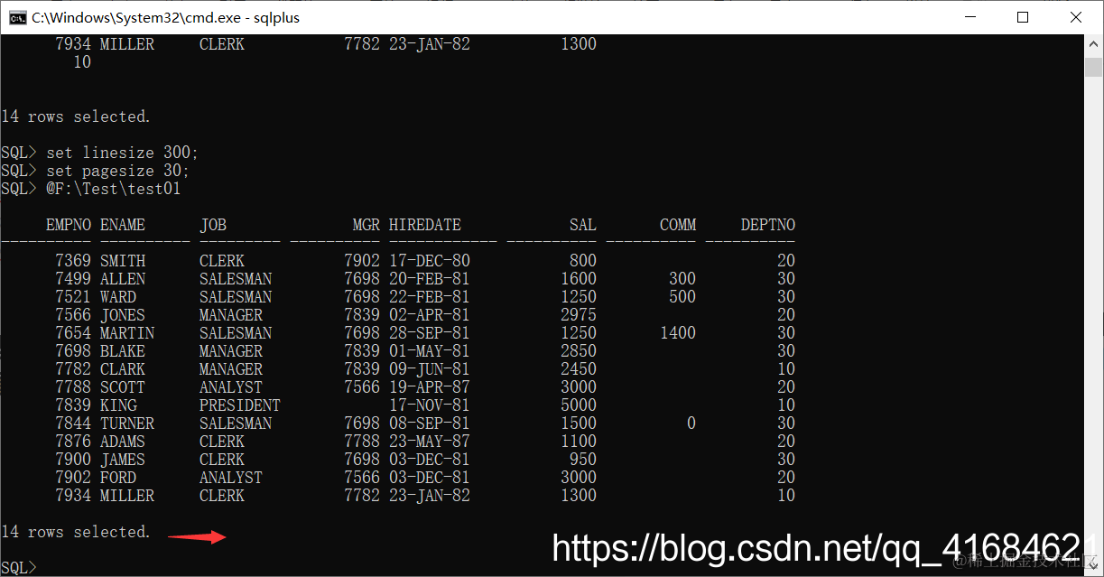Click MILLER in the top partial row

pos(127,44)
